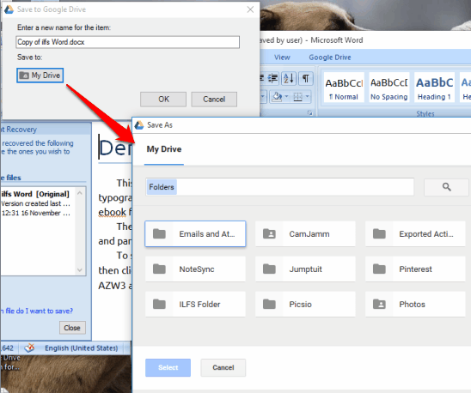Viewport: 471px width, 393px height.
Task: Click the Select button in Save As
Action: [x=168, y=367]
